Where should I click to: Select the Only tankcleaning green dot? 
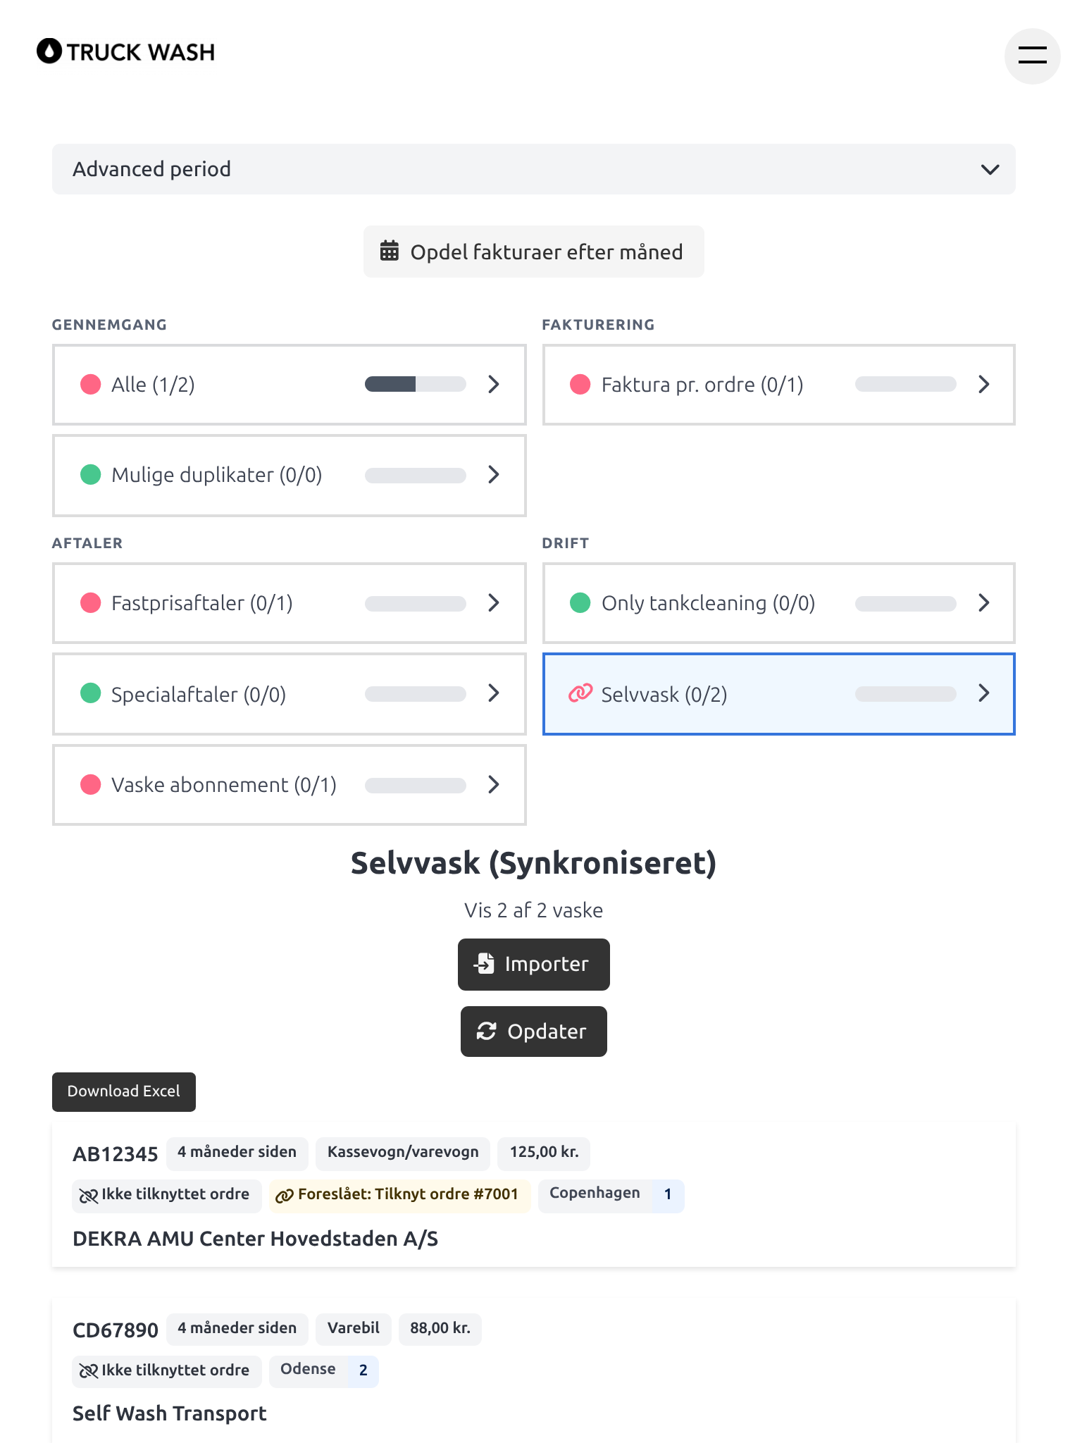[x=580, y=602]
